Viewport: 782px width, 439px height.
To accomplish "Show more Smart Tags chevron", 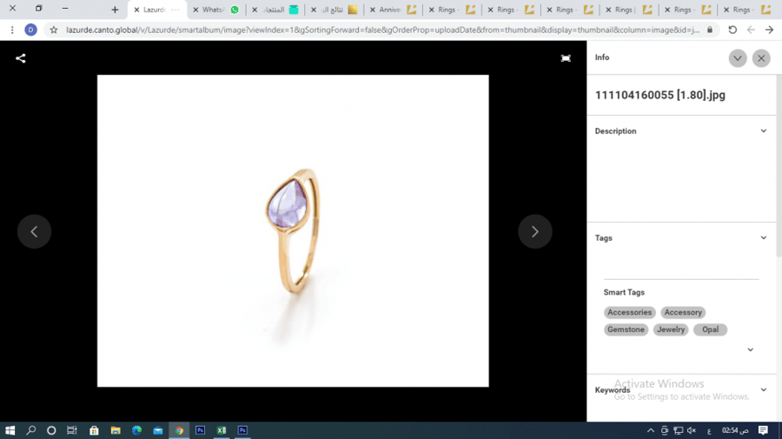I will (750, 349).
